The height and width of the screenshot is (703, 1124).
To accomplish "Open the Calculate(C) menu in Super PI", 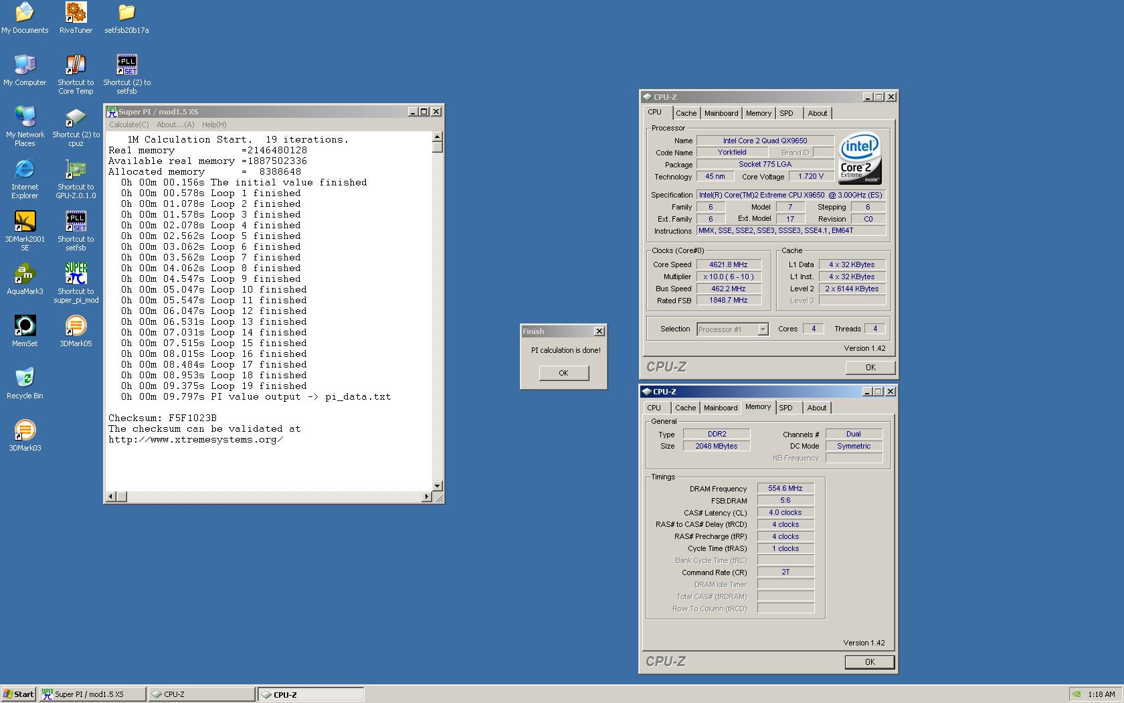I will tap(128, 125).
